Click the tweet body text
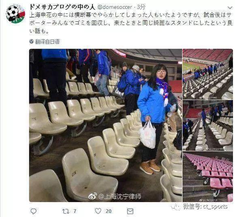235x217 pixels. (x=131, y=23)
